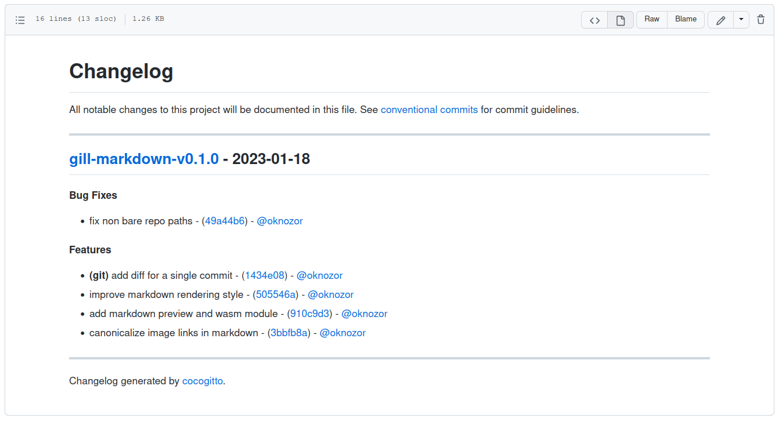The width and height of the screenshot is (779, 422).
Task: Click the Changelog main heading
Action: (121, 71)
